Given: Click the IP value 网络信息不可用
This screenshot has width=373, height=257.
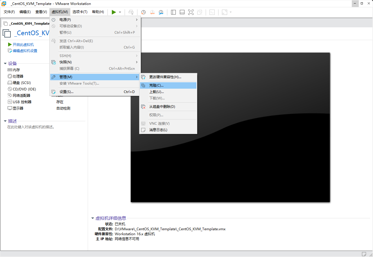Looking at the screenshot, I should [127, 239].
